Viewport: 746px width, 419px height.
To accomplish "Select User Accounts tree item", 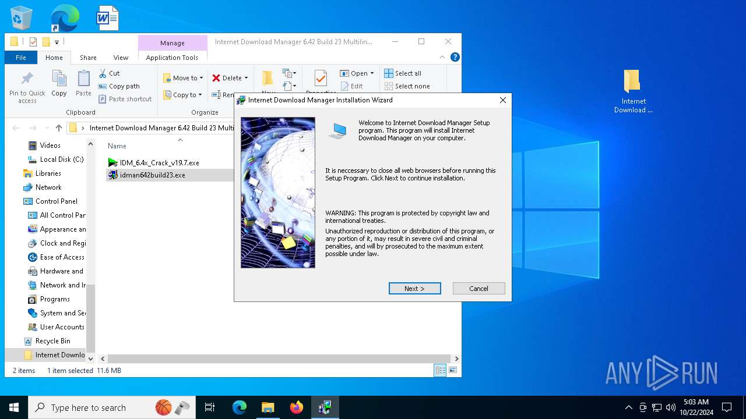I will coord(57,327).
